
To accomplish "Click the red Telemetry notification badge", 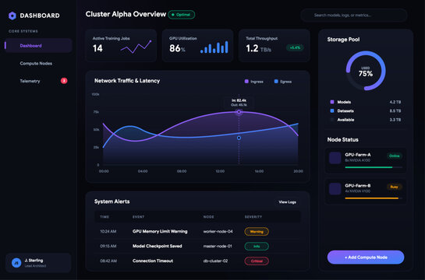I will (x=64, y=81).
